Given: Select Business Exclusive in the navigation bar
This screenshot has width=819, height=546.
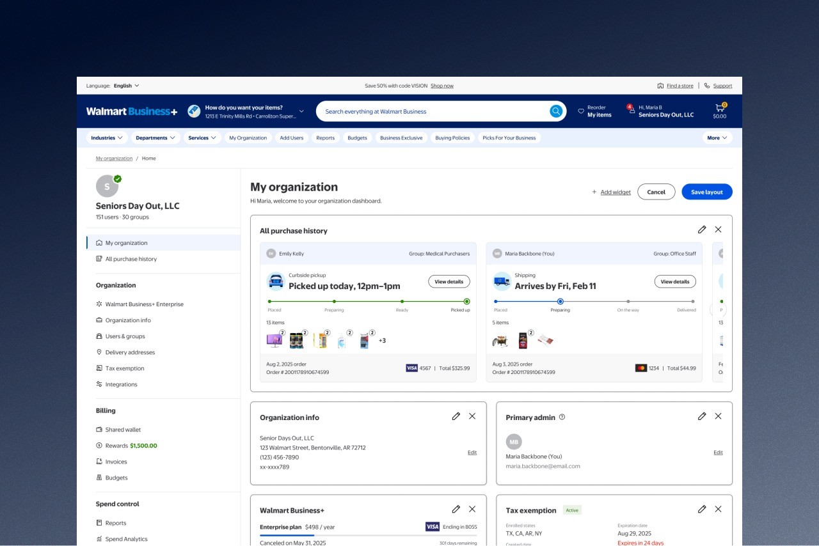Looking at the screenshot, I should [x=401, y=137].
